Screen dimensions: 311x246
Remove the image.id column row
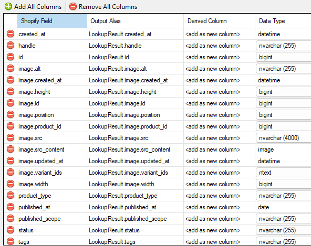pos(11,103)
